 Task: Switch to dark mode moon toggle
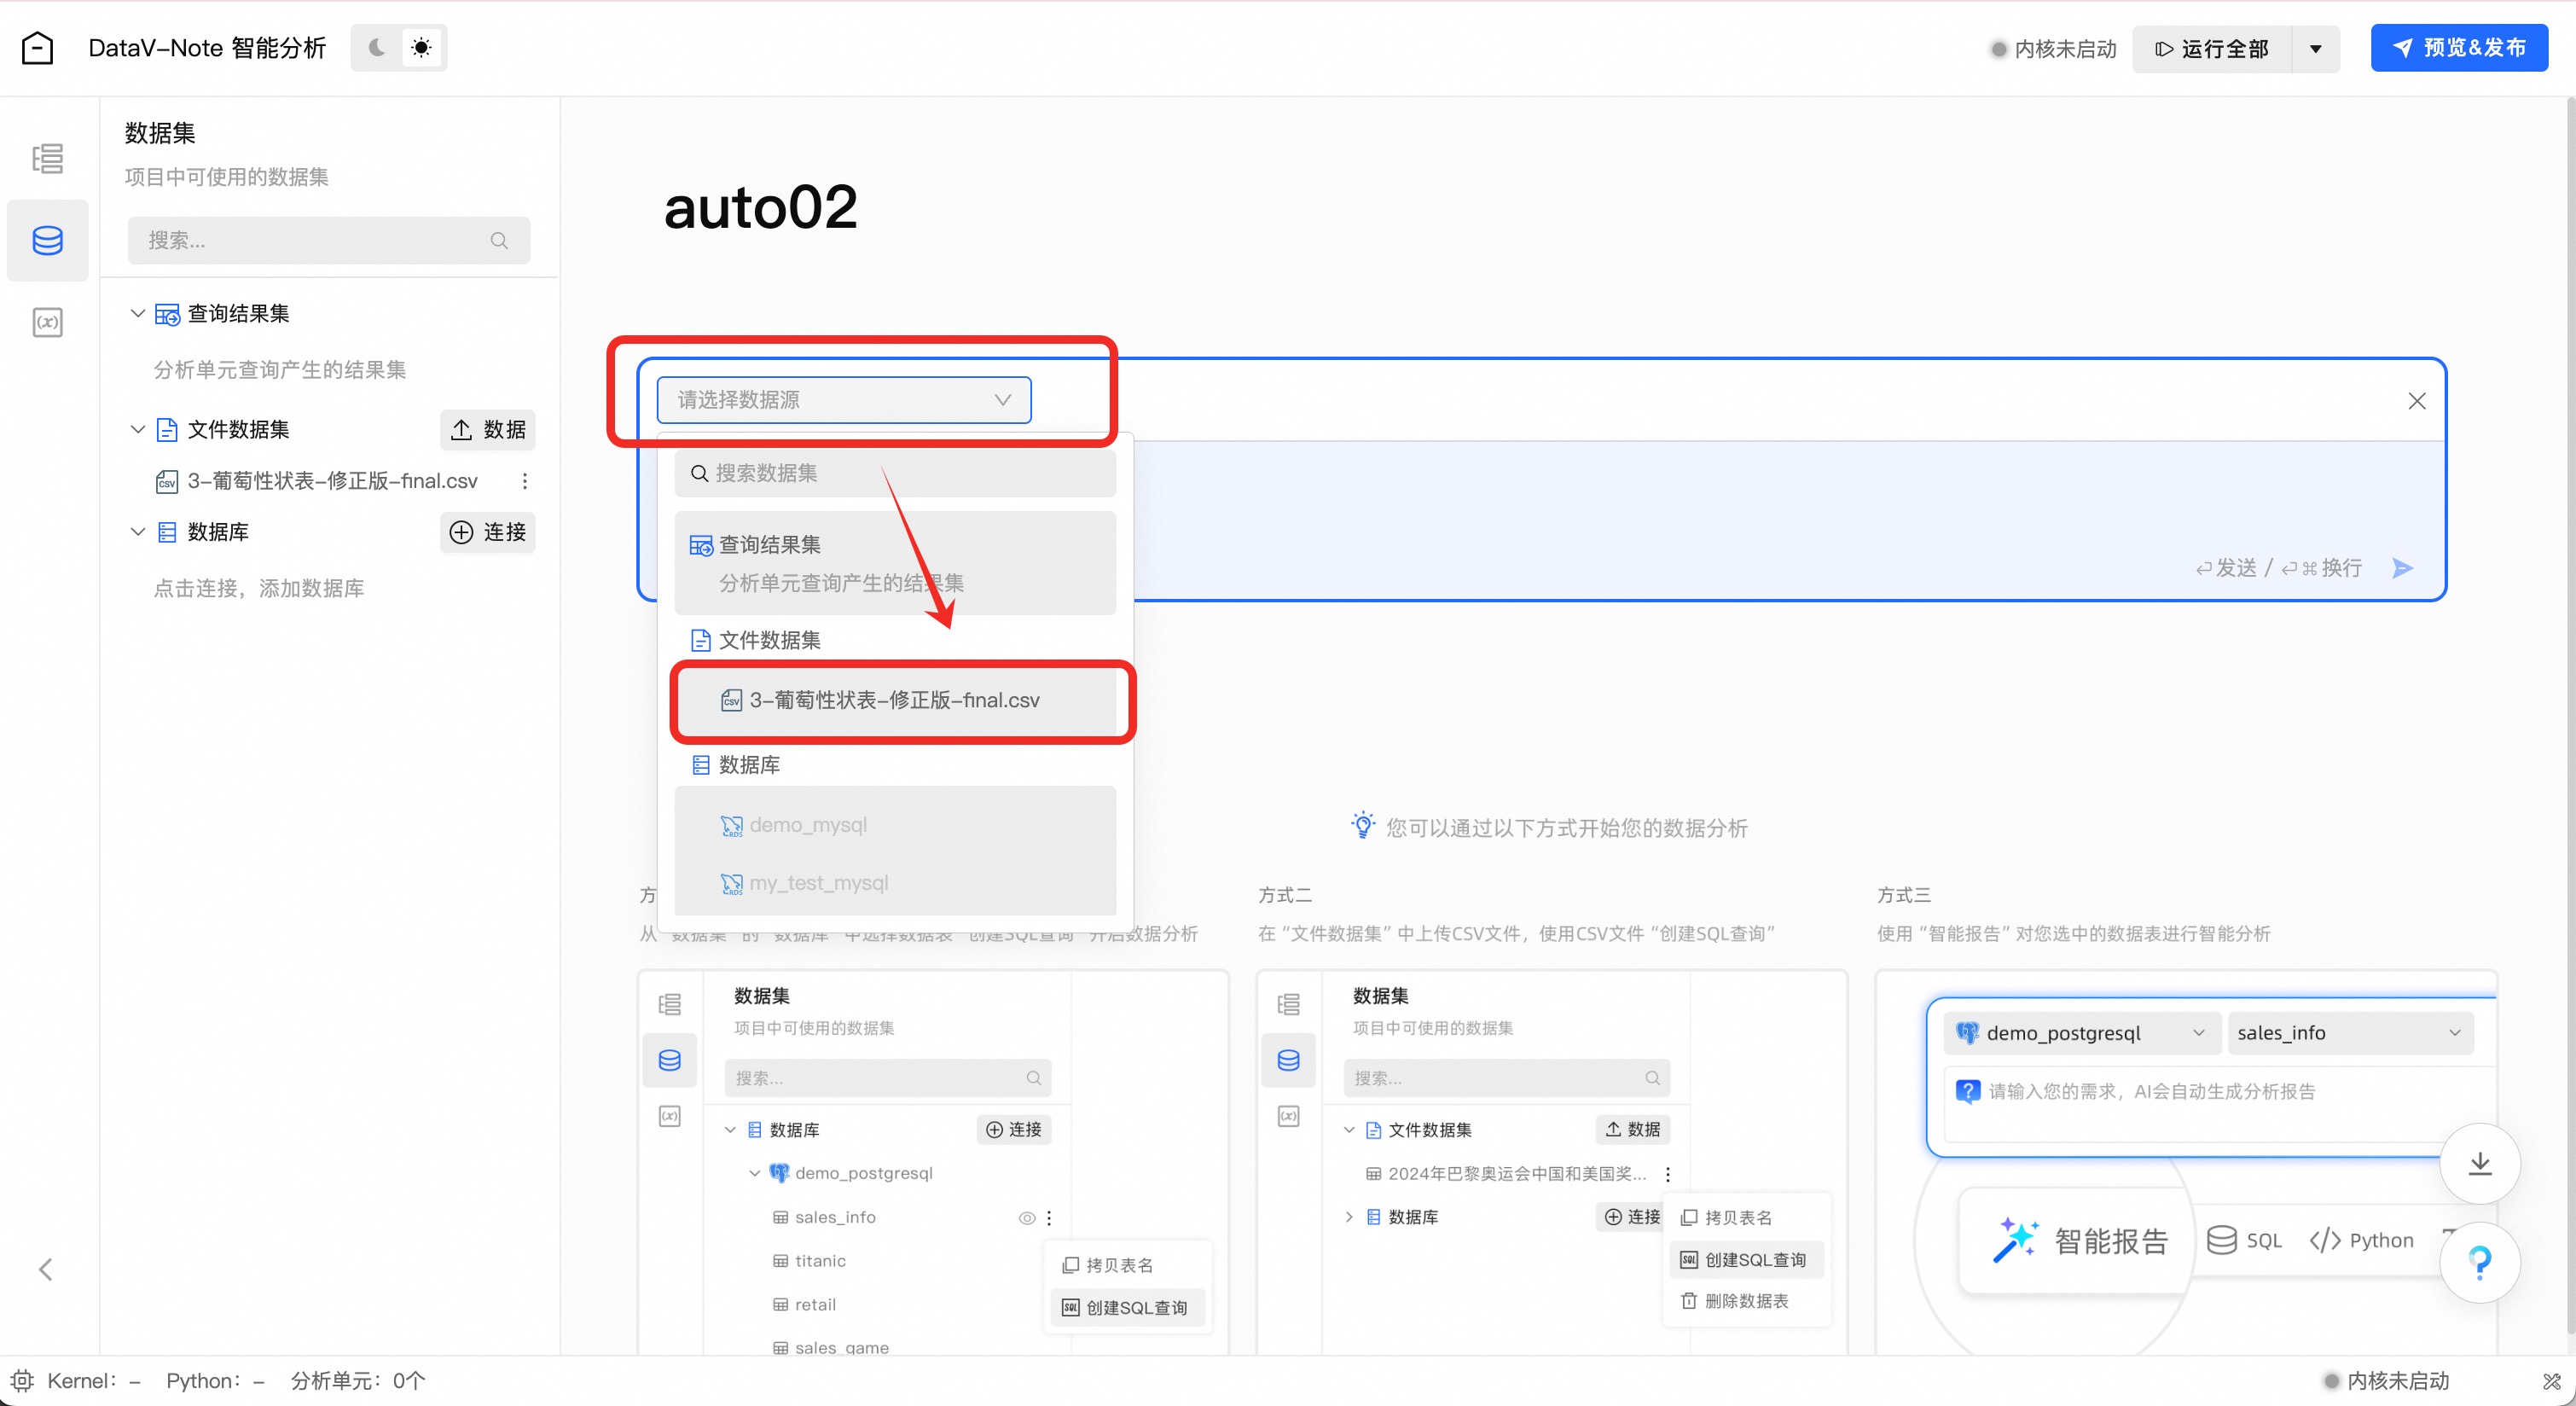[377, 48]
